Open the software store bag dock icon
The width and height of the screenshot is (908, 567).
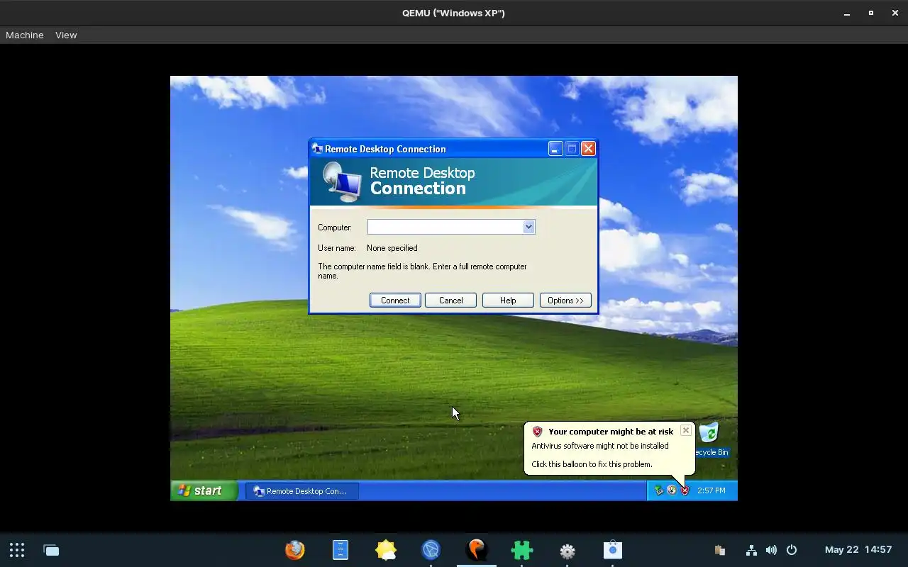[613, 550]
